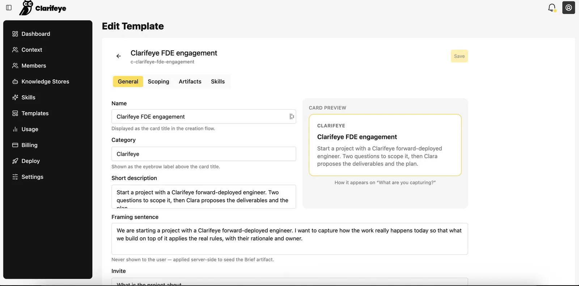579x286 pixels.
Task: Click the Edit Template page heading
Action: (133, 26)
